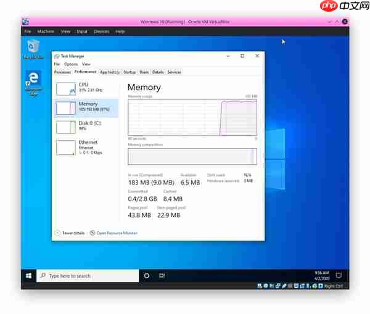Click the VirtualBox shared folders indicator

(290, 286)
